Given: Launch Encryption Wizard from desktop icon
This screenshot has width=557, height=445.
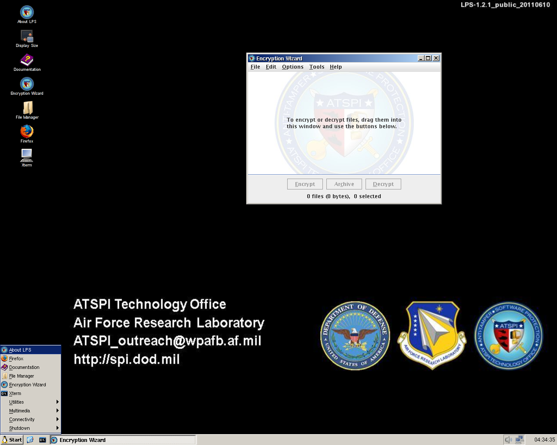Looking at the screenshot, I should tap(27, 86).
